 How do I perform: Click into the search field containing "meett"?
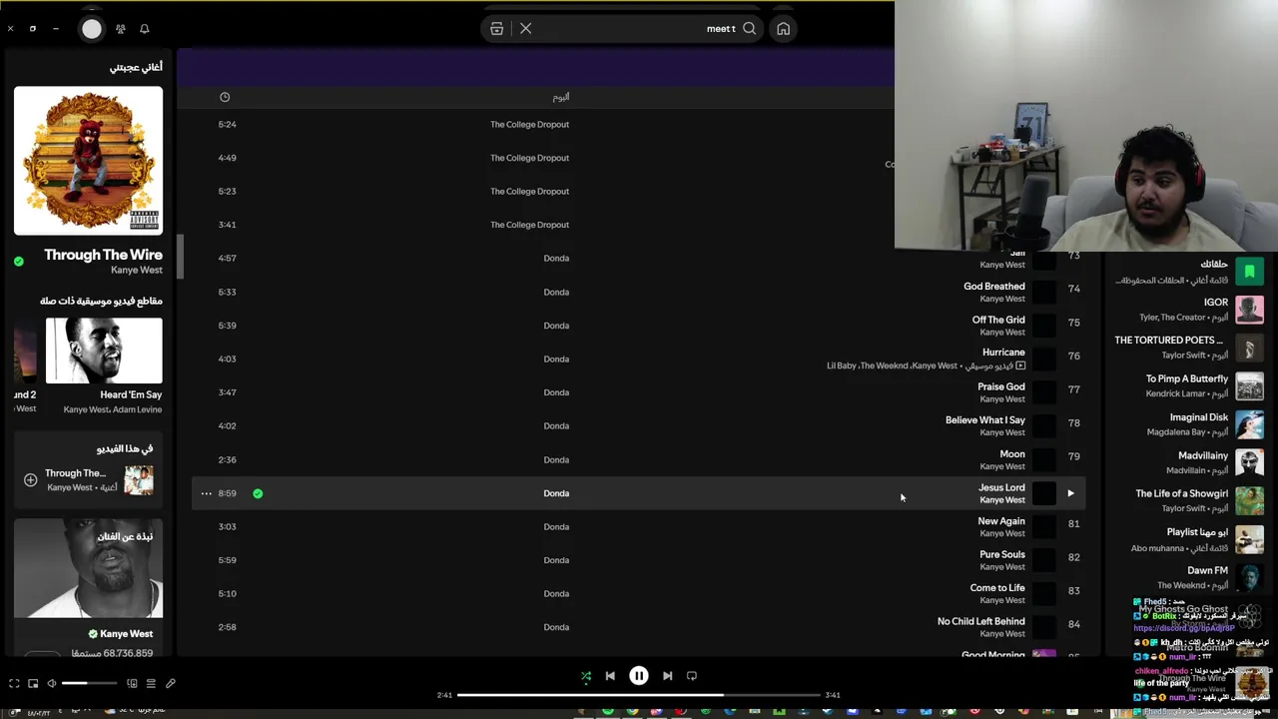(639, 29)
